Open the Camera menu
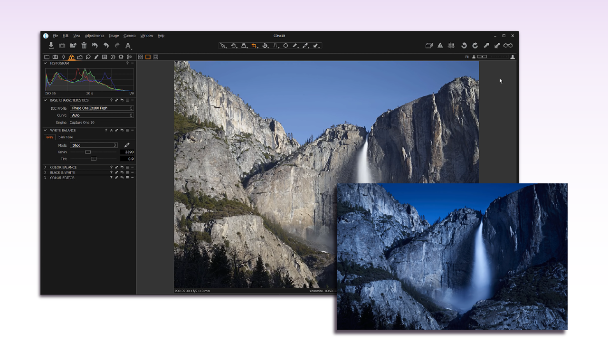Image resolution: width=608 pixels, height=361 pixels. point(129,36)
